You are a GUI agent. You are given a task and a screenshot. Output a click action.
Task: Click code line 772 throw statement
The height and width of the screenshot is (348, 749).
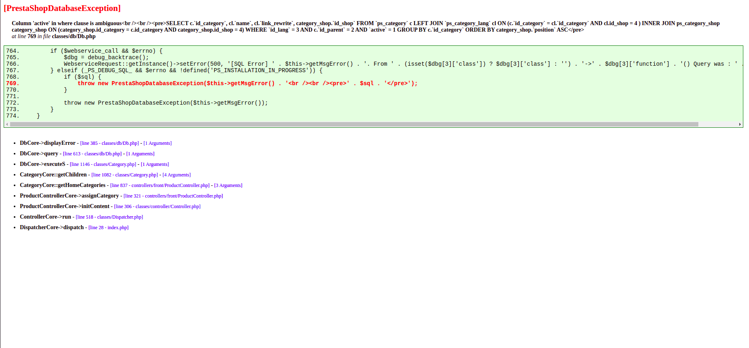166,103
